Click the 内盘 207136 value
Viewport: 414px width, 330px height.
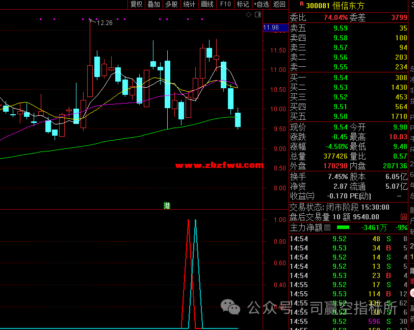[395, 166]
